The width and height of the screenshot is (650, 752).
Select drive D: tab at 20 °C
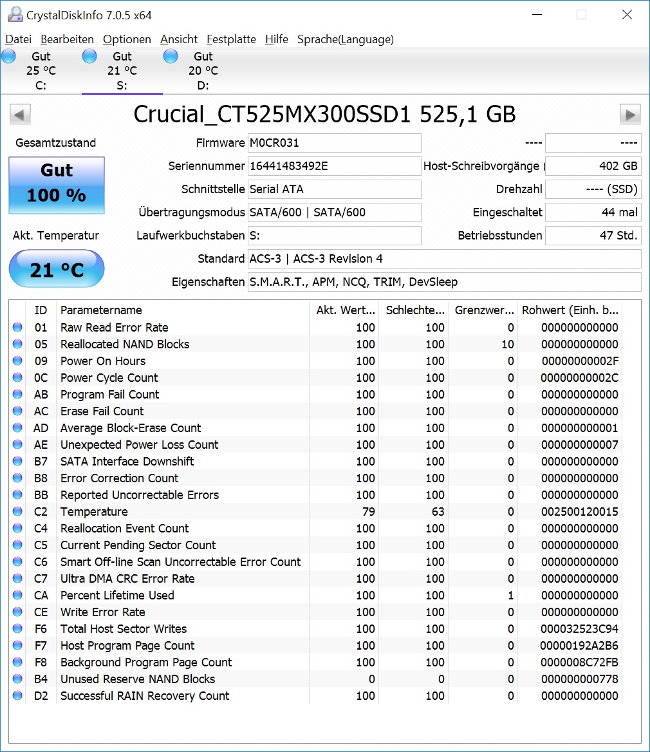click(x=203, y=71)
